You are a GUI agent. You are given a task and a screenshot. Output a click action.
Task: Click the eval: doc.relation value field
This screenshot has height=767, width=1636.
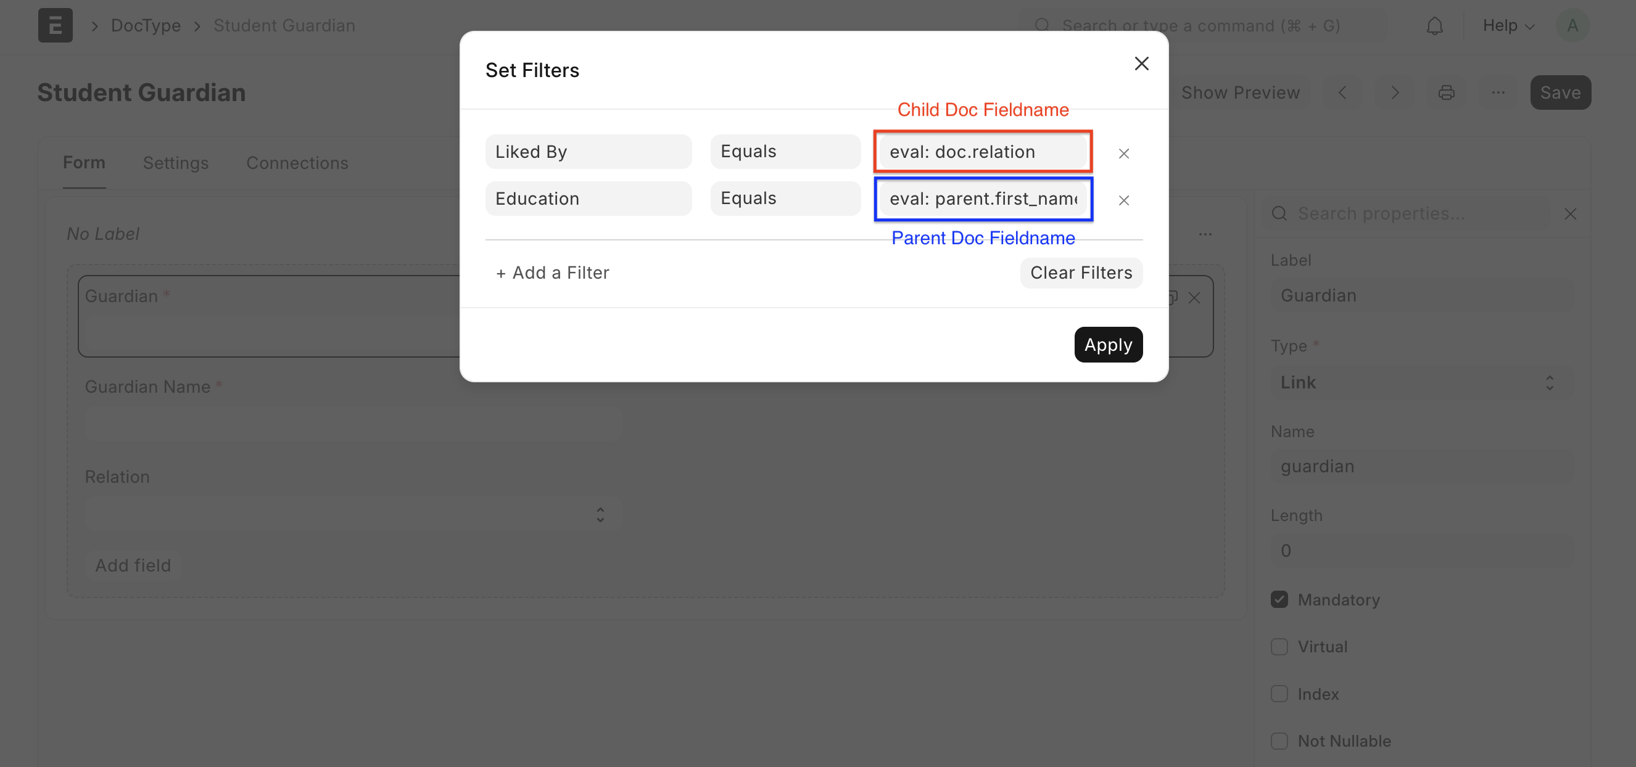(983, 152)
